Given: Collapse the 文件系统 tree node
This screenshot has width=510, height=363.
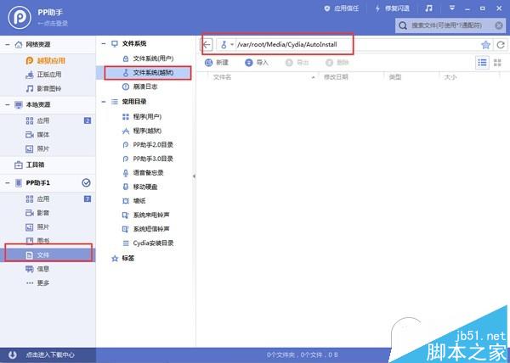Looking at the screenshot, I should [104, 43].
